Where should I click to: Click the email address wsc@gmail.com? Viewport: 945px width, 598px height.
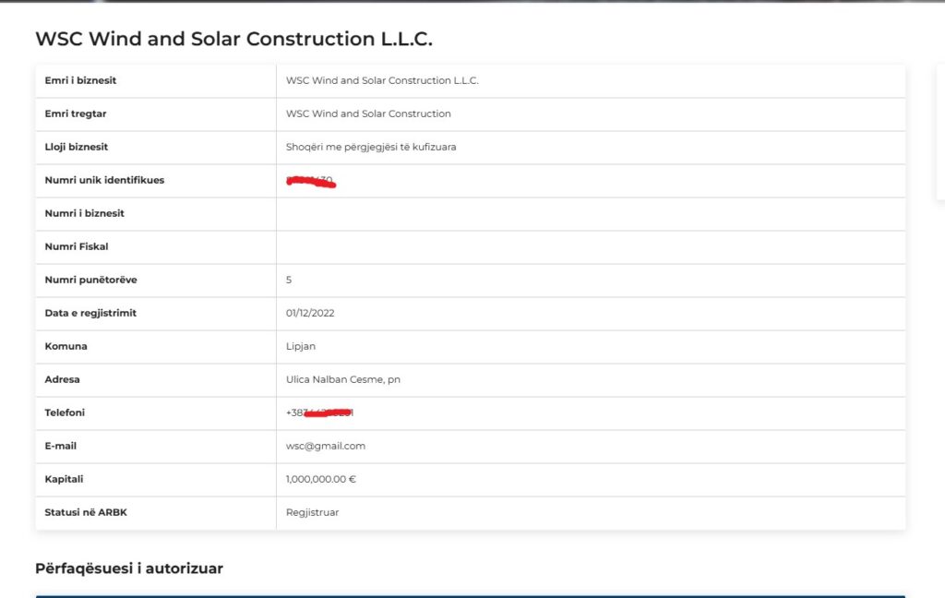[x=326, y=446]
